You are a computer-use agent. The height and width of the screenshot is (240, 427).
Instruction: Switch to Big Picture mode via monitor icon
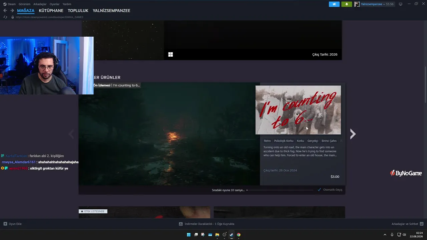[x=401, y=4]
